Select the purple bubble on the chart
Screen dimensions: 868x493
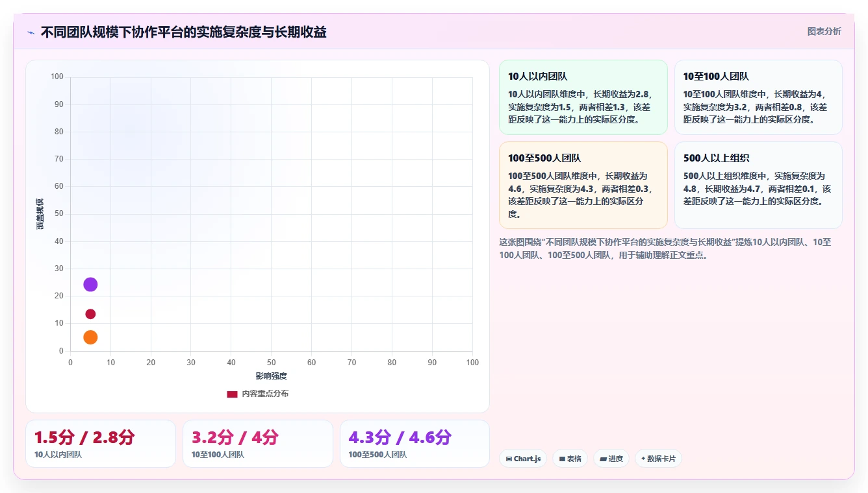point(90,284)
